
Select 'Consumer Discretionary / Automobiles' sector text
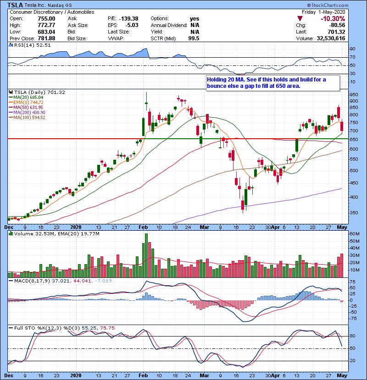tap(52, 12)
